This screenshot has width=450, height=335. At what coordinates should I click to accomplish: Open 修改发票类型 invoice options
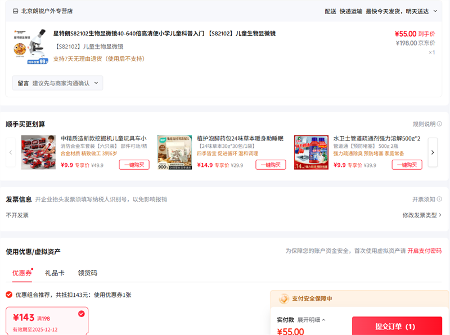[x=421, y=215]
